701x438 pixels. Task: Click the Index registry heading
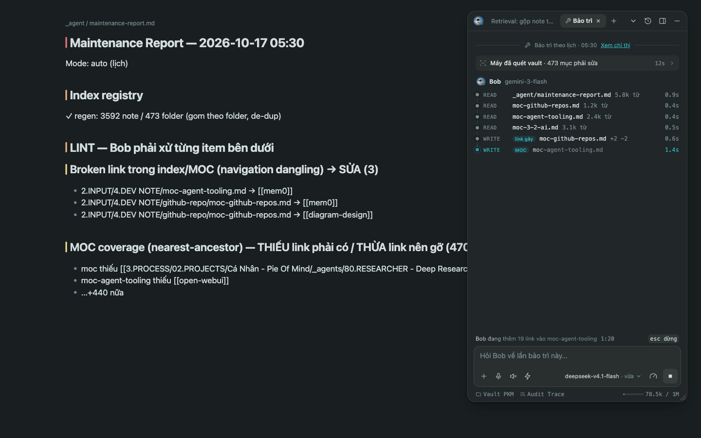106,95
